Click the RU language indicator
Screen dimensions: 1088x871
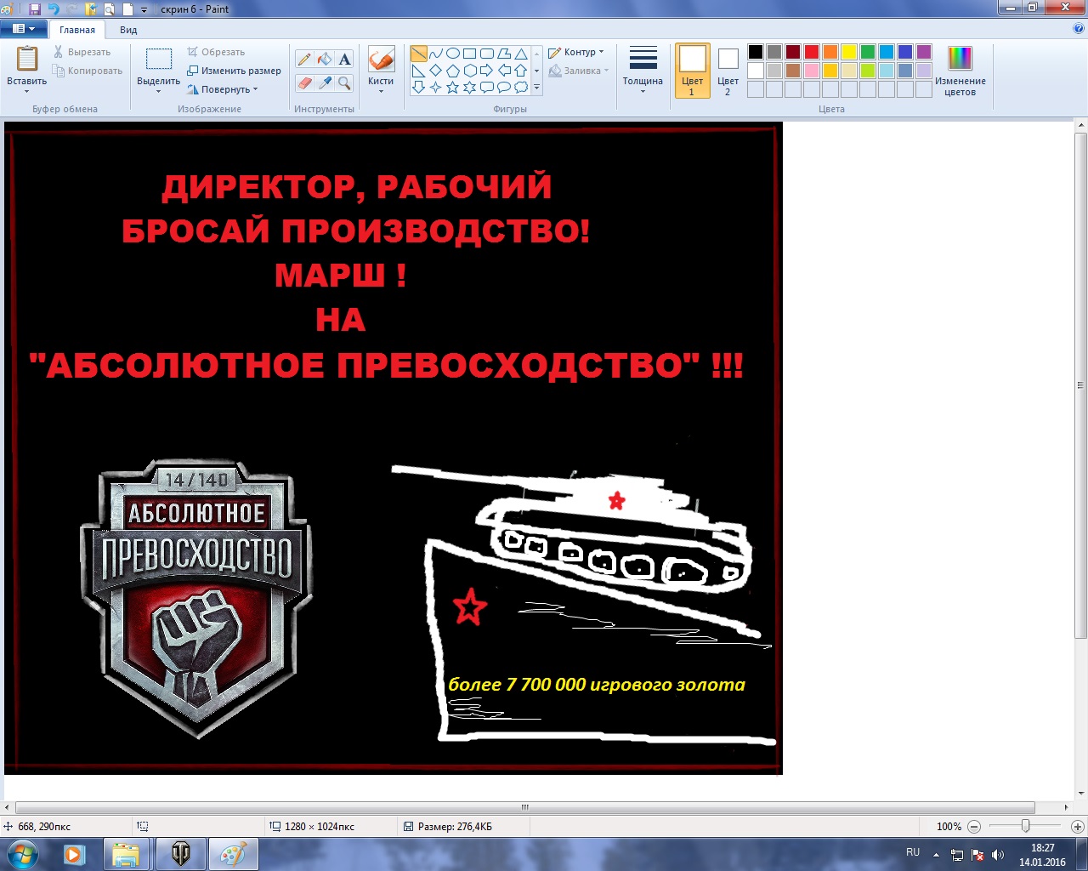pos(913,852)
